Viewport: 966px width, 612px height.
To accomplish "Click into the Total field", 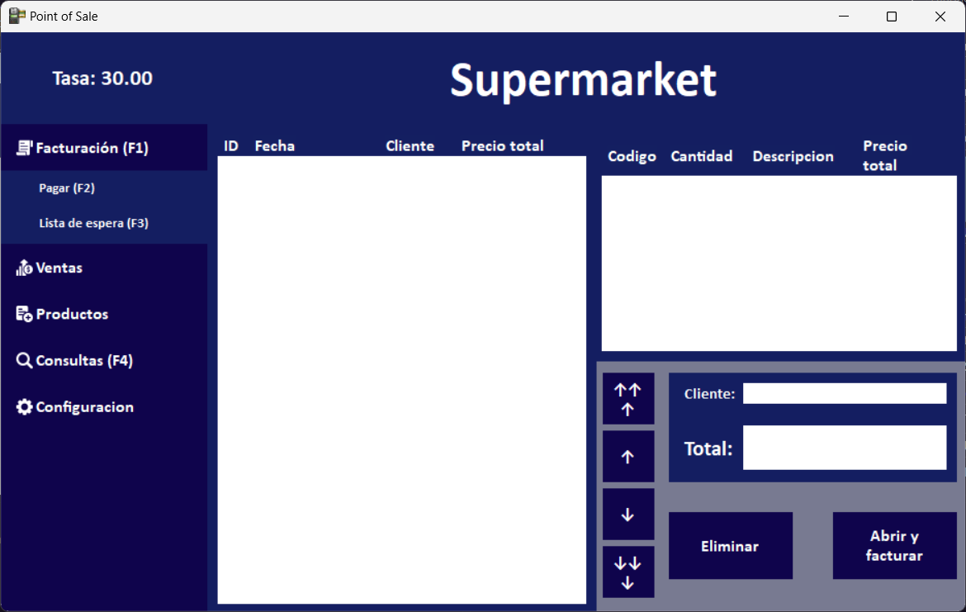I will 844,448.
